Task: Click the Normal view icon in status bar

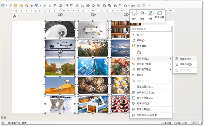Action: 195,123
